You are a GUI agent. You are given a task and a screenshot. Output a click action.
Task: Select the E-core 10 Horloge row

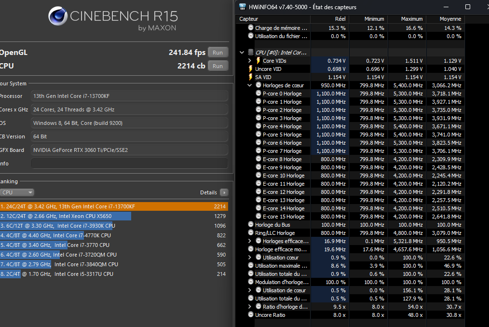click(x=351, y=176)
